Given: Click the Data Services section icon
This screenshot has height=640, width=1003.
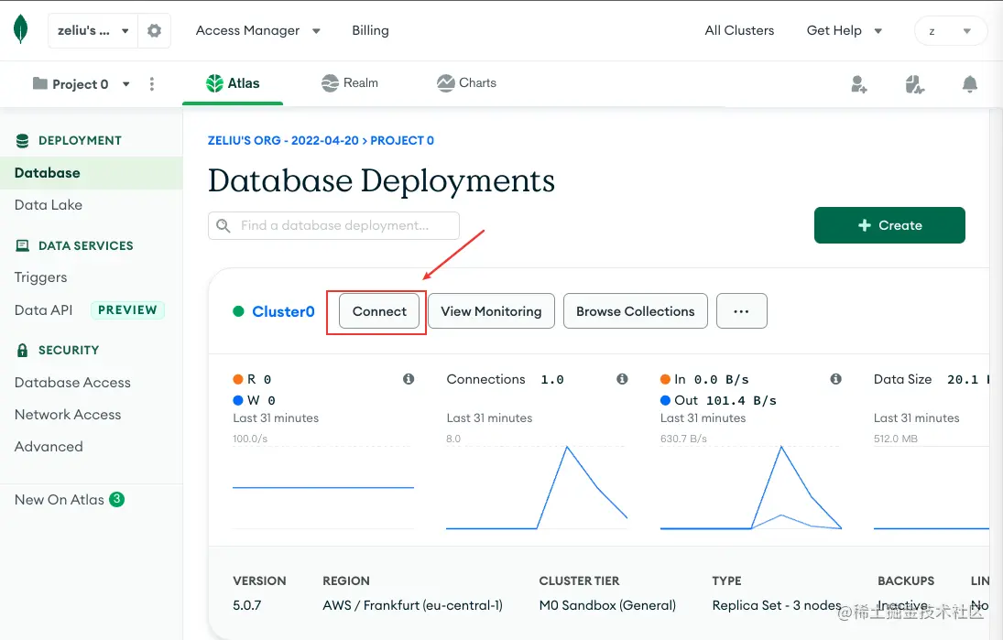Looking at the screenshot, I should tap(22, 245).
